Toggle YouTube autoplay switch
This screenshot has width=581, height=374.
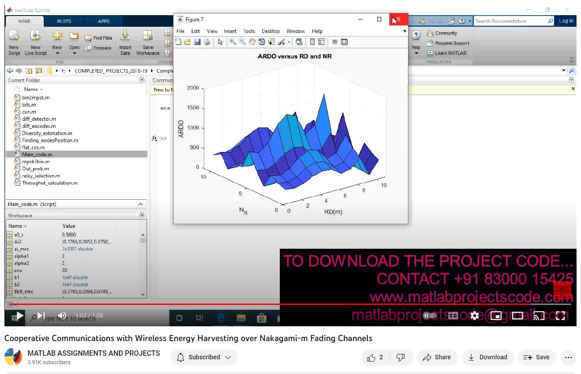pos(429,316)
